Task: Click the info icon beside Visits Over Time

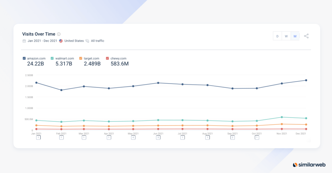Action: pos(59,34)
